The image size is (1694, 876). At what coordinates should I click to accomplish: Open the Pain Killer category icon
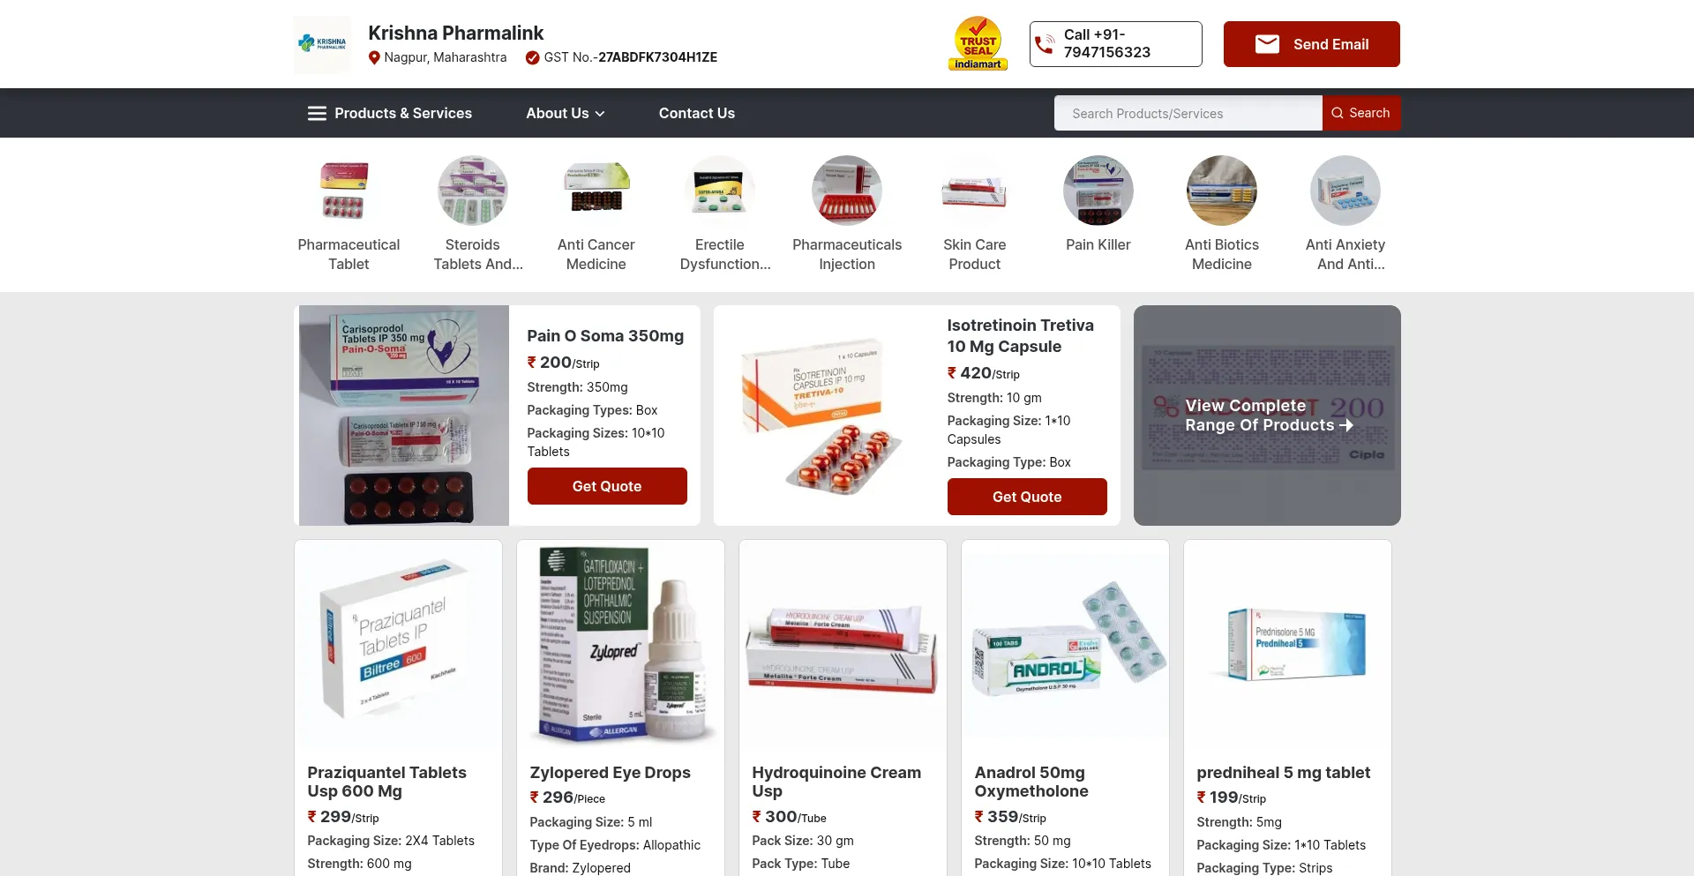coord(1098,191)
